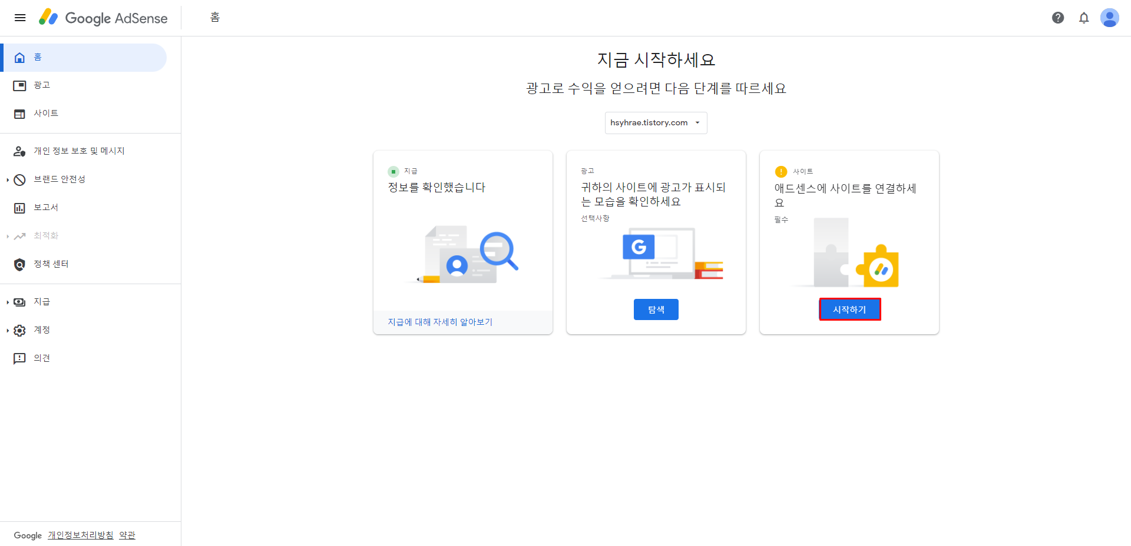
Task: Click the 광고로 수익을 얻으려면 subtitle text
Action: coord(656,88)
